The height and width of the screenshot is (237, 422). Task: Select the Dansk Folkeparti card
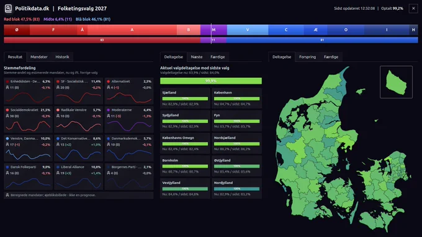click(x=29, y=176)
